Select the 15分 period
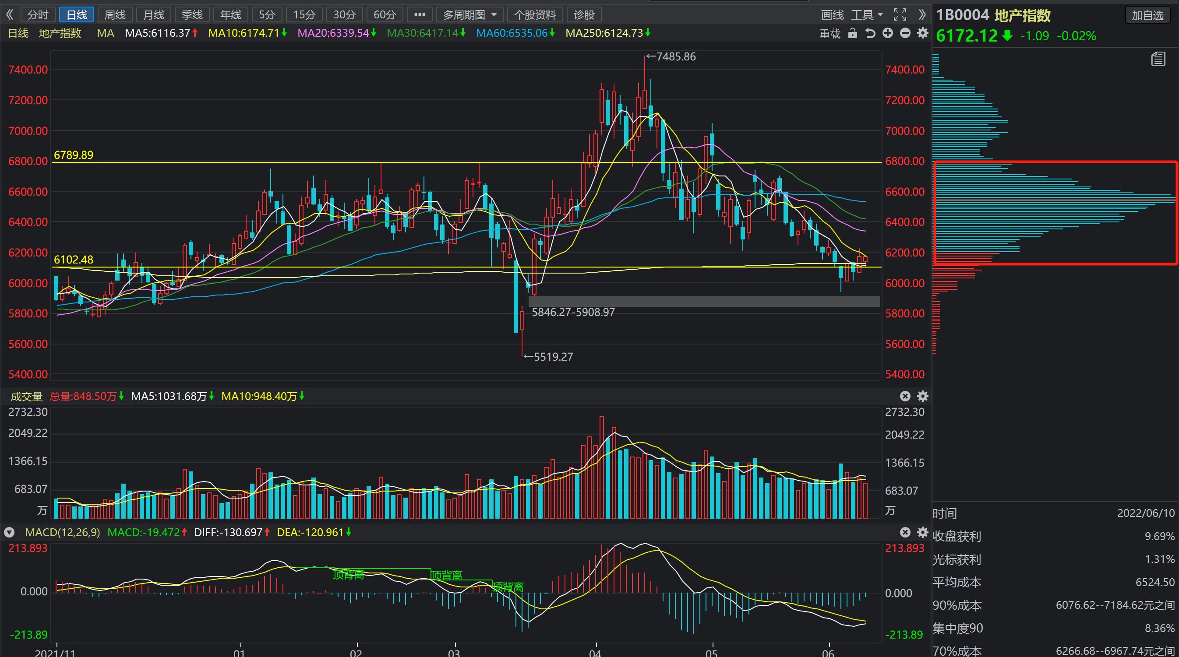 tap(304, 14)
